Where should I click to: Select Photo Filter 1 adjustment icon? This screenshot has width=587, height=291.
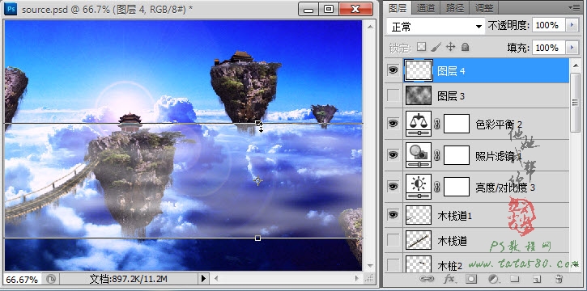tap(419, 155)
